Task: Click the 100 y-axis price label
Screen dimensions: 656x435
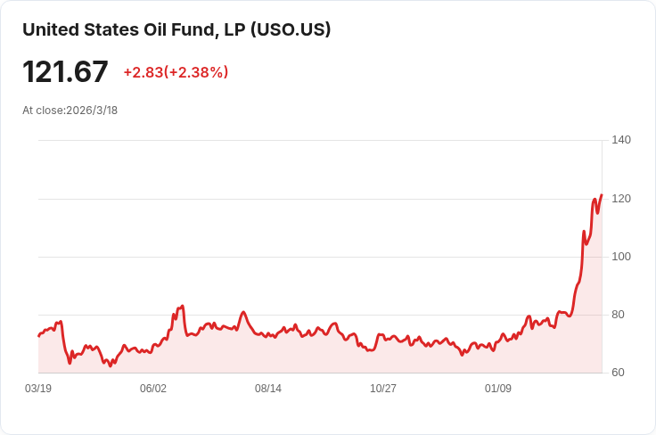Action: coord(621,257)
